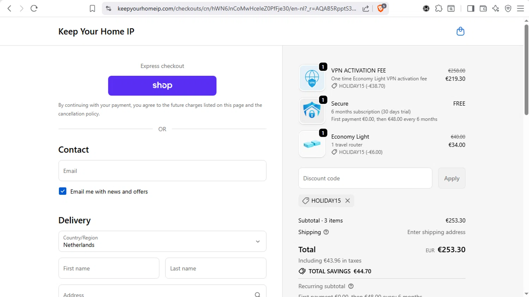Open the browser main menu
Image resolution: width=529 pixels, height=297 pixels.
pyautogui.click(x=521, y=8)
